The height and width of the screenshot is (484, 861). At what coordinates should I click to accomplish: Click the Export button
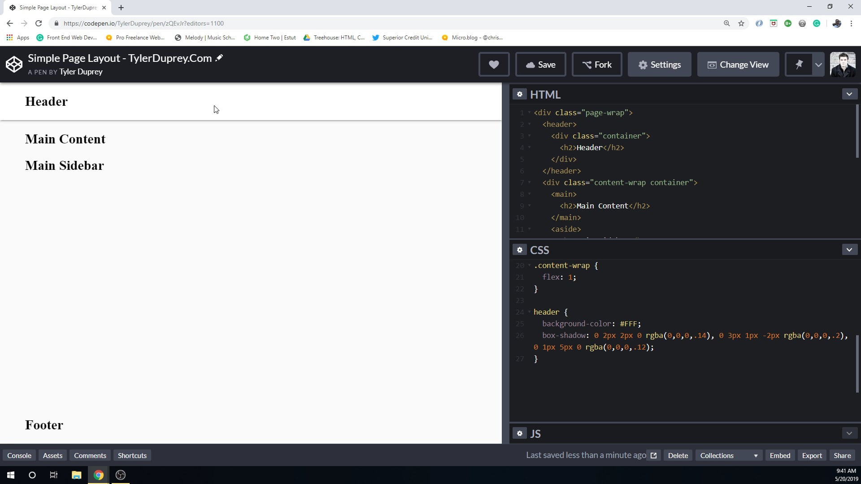click(812, 455)
